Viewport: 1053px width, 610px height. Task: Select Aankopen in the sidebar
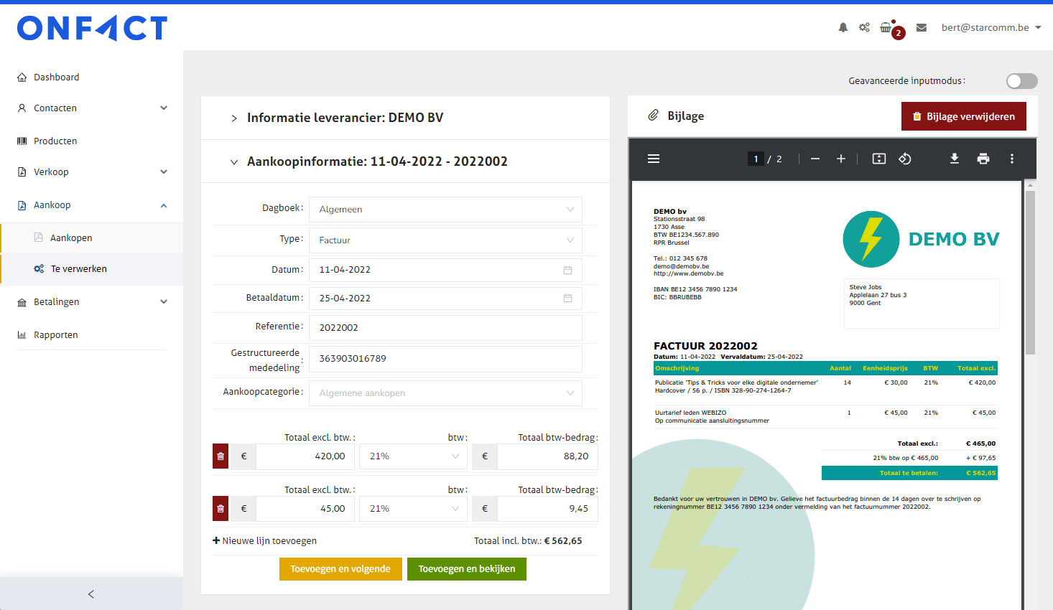pos(71,238)
